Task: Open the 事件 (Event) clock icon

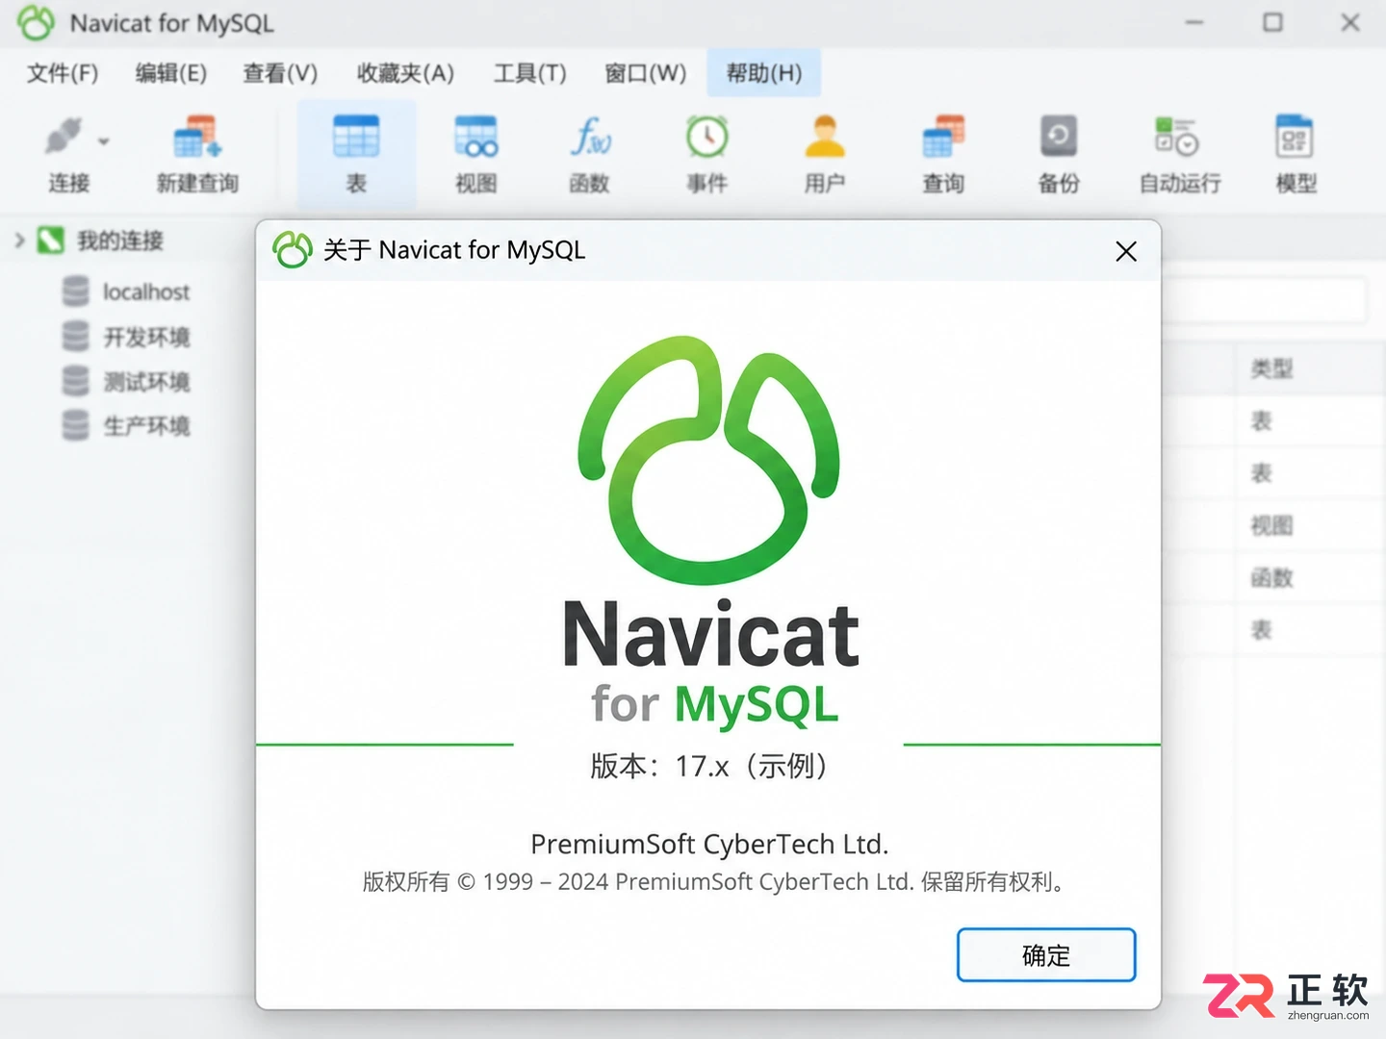Action: pos(707,137)
